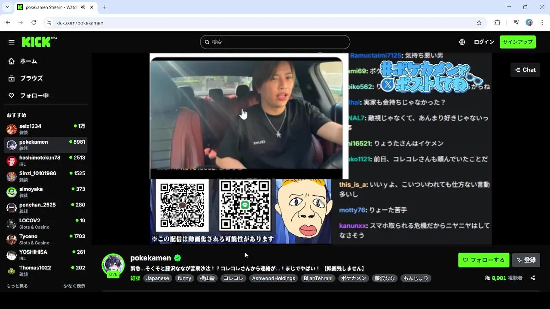Click the 藤沢なな tag
Viewport: 550px width, 309px height.
385,279
